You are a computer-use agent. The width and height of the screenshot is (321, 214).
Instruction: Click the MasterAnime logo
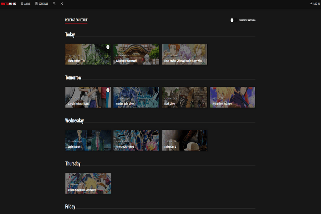click(9, 4)
